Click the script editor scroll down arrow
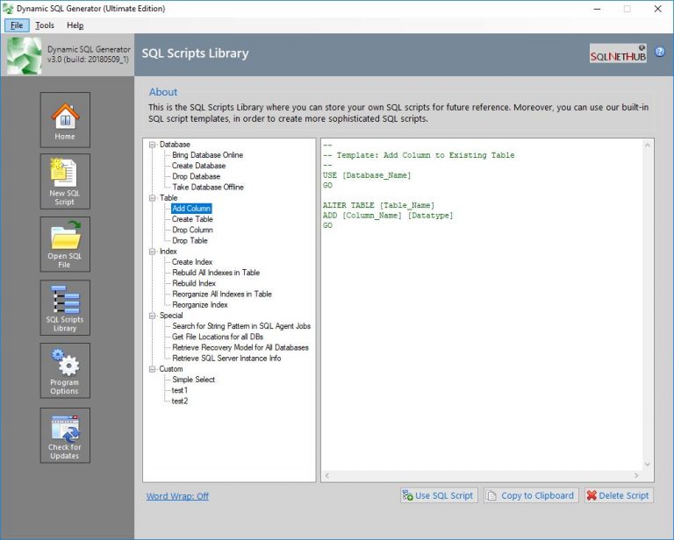 point(648,465)
